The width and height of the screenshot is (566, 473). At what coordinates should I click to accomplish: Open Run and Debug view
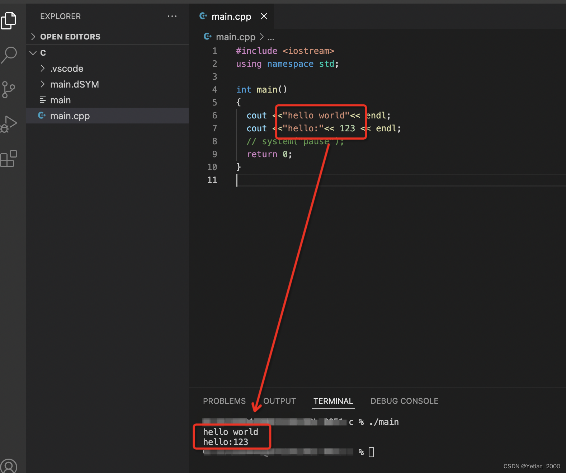(9, 124)
